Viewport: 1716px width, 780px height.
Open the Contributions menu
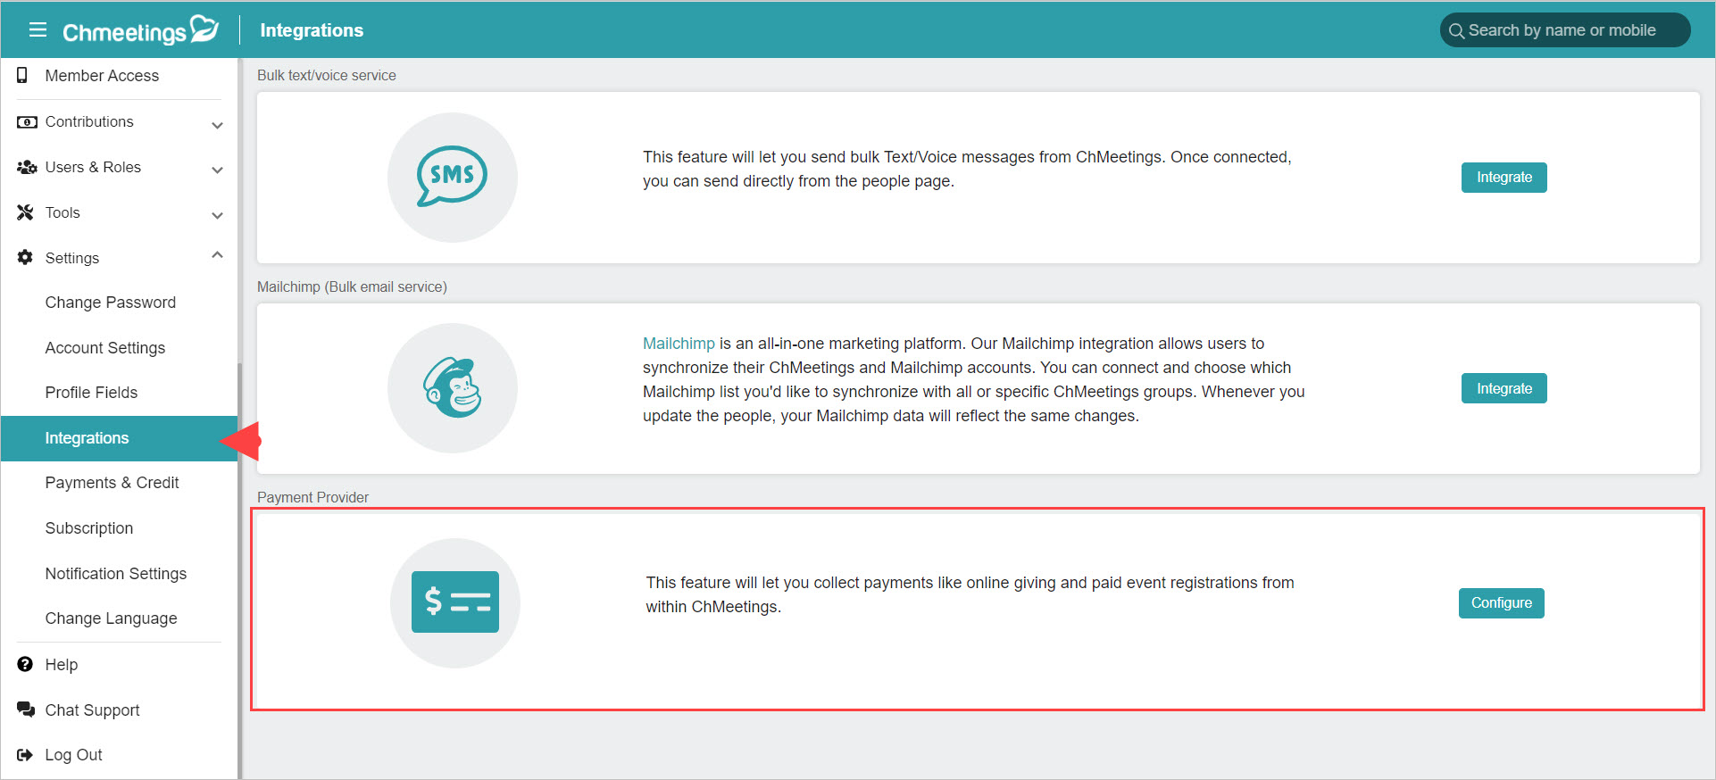click(89, 121)
